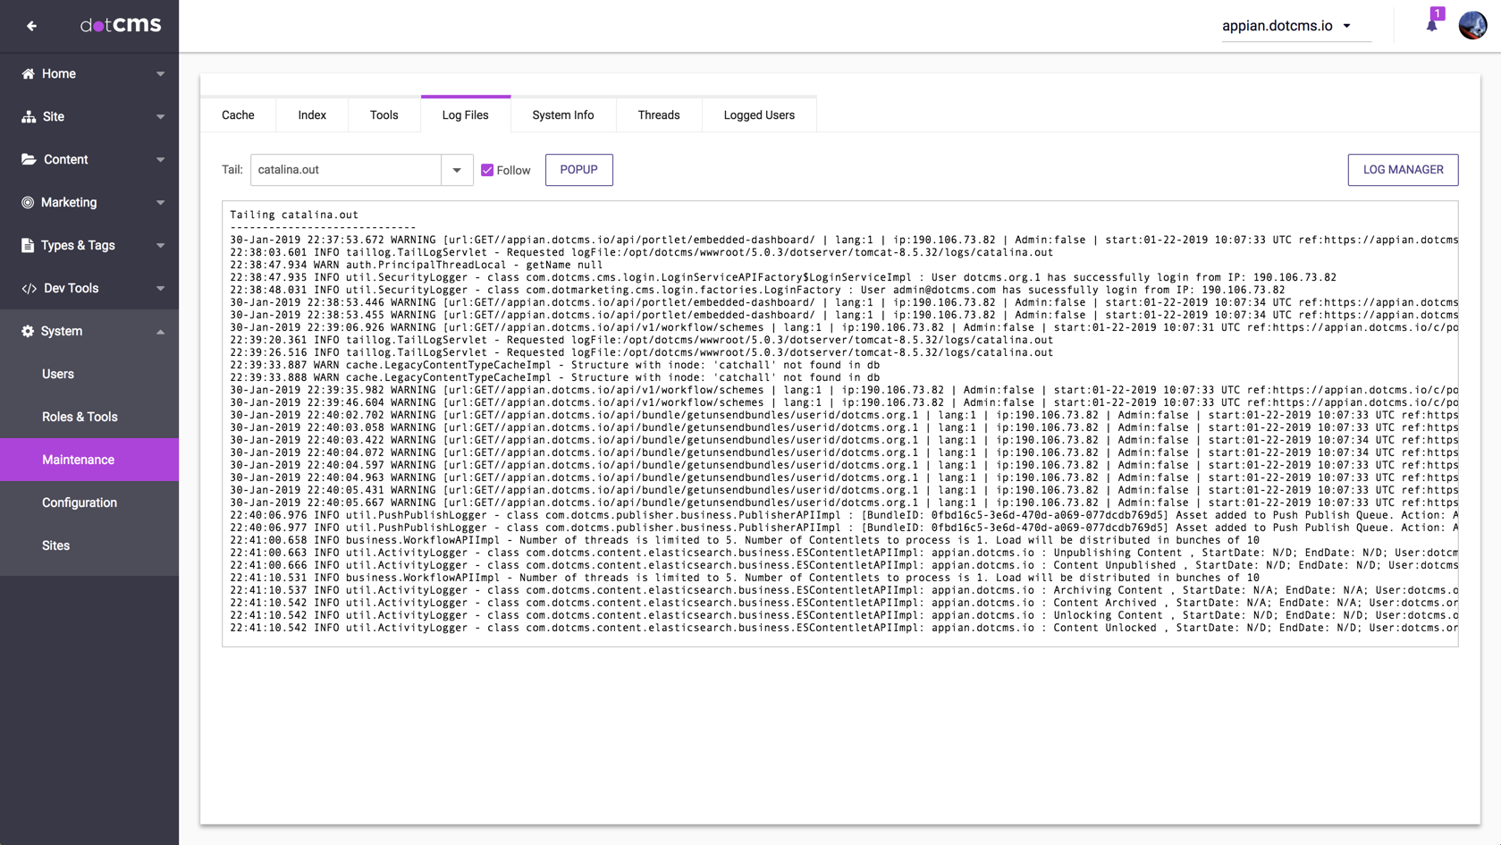The image size is (1501, 845).
Task: Switch to the System Info tab
Action: [563, 115]
